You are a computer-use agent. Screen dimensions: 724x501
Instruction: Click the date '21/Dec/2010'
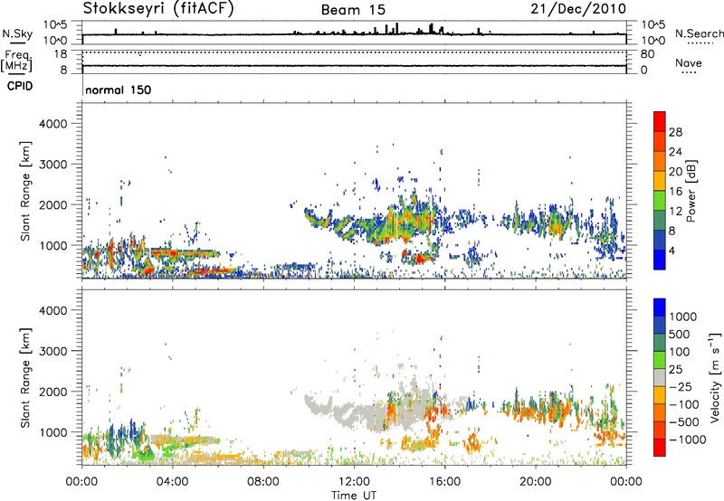578,9
